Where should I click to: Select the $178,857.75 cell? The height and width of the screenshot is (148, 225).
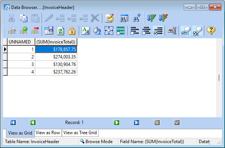click(56, 49)
